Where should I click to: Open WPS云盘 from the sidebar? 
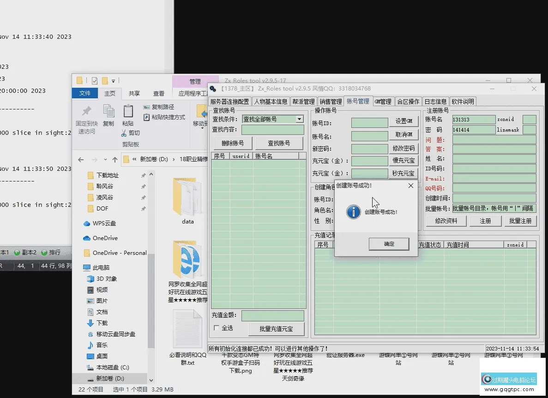tap(102, 223)
